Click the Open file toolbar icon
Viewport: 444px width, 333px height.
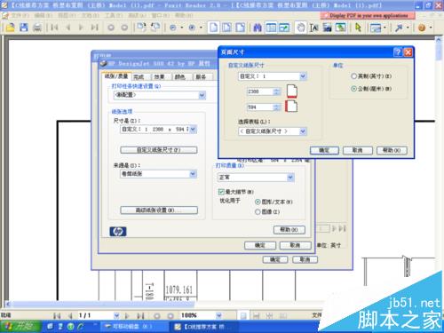[x=11, y=28]
